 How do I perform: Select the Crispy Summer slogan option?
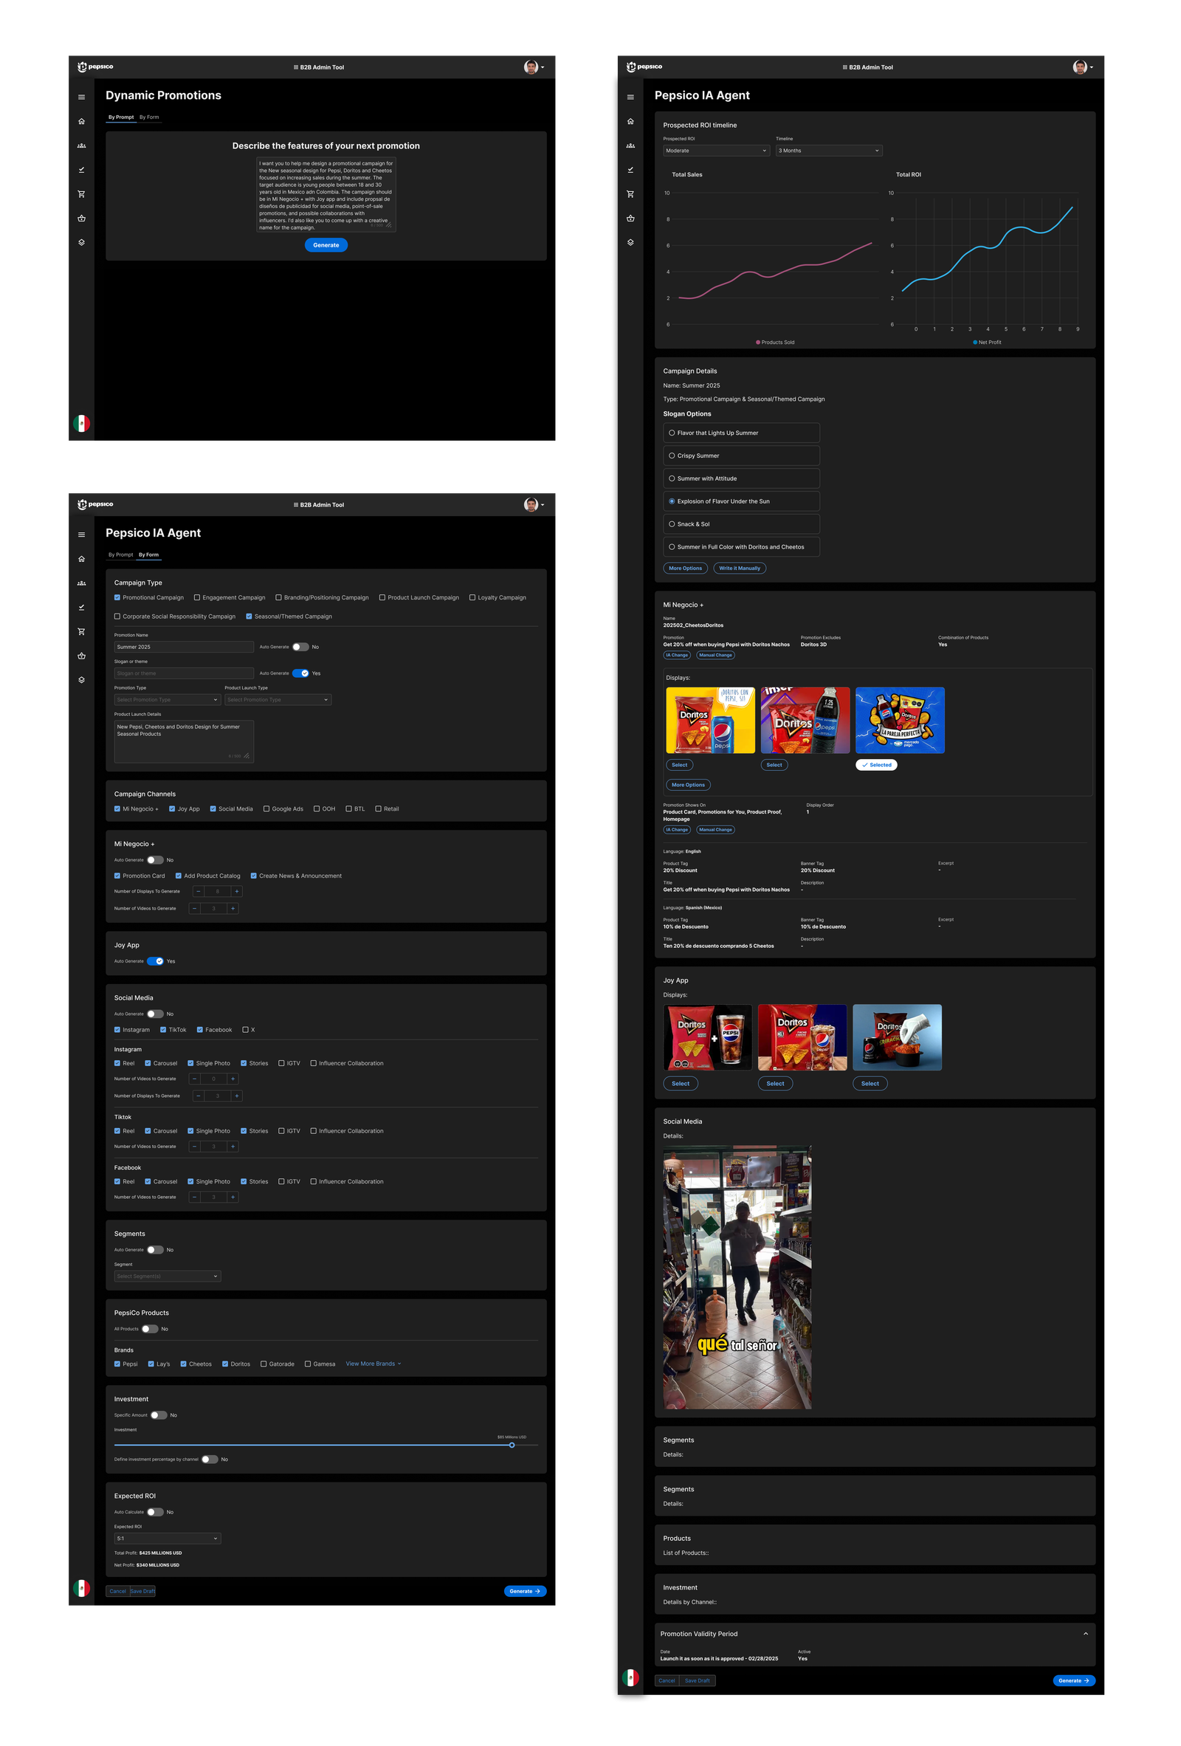pos(741,456)
